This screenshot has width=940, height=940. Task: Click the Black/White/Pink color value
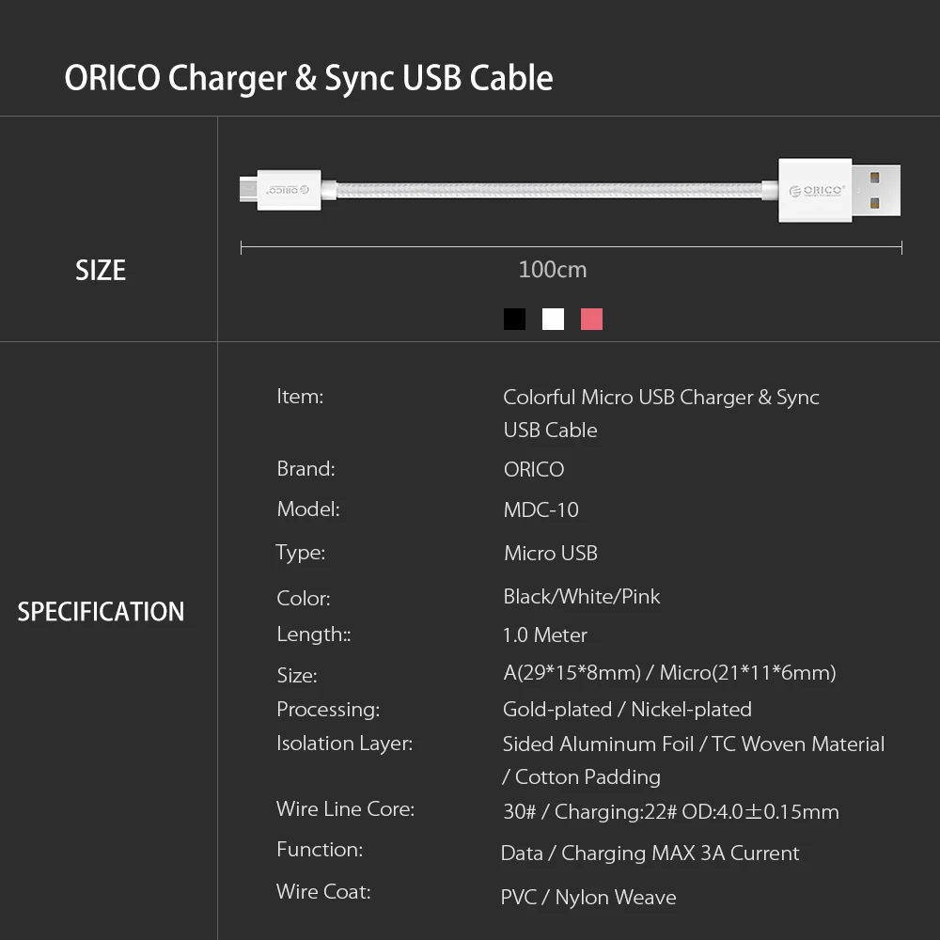[582, 597]
